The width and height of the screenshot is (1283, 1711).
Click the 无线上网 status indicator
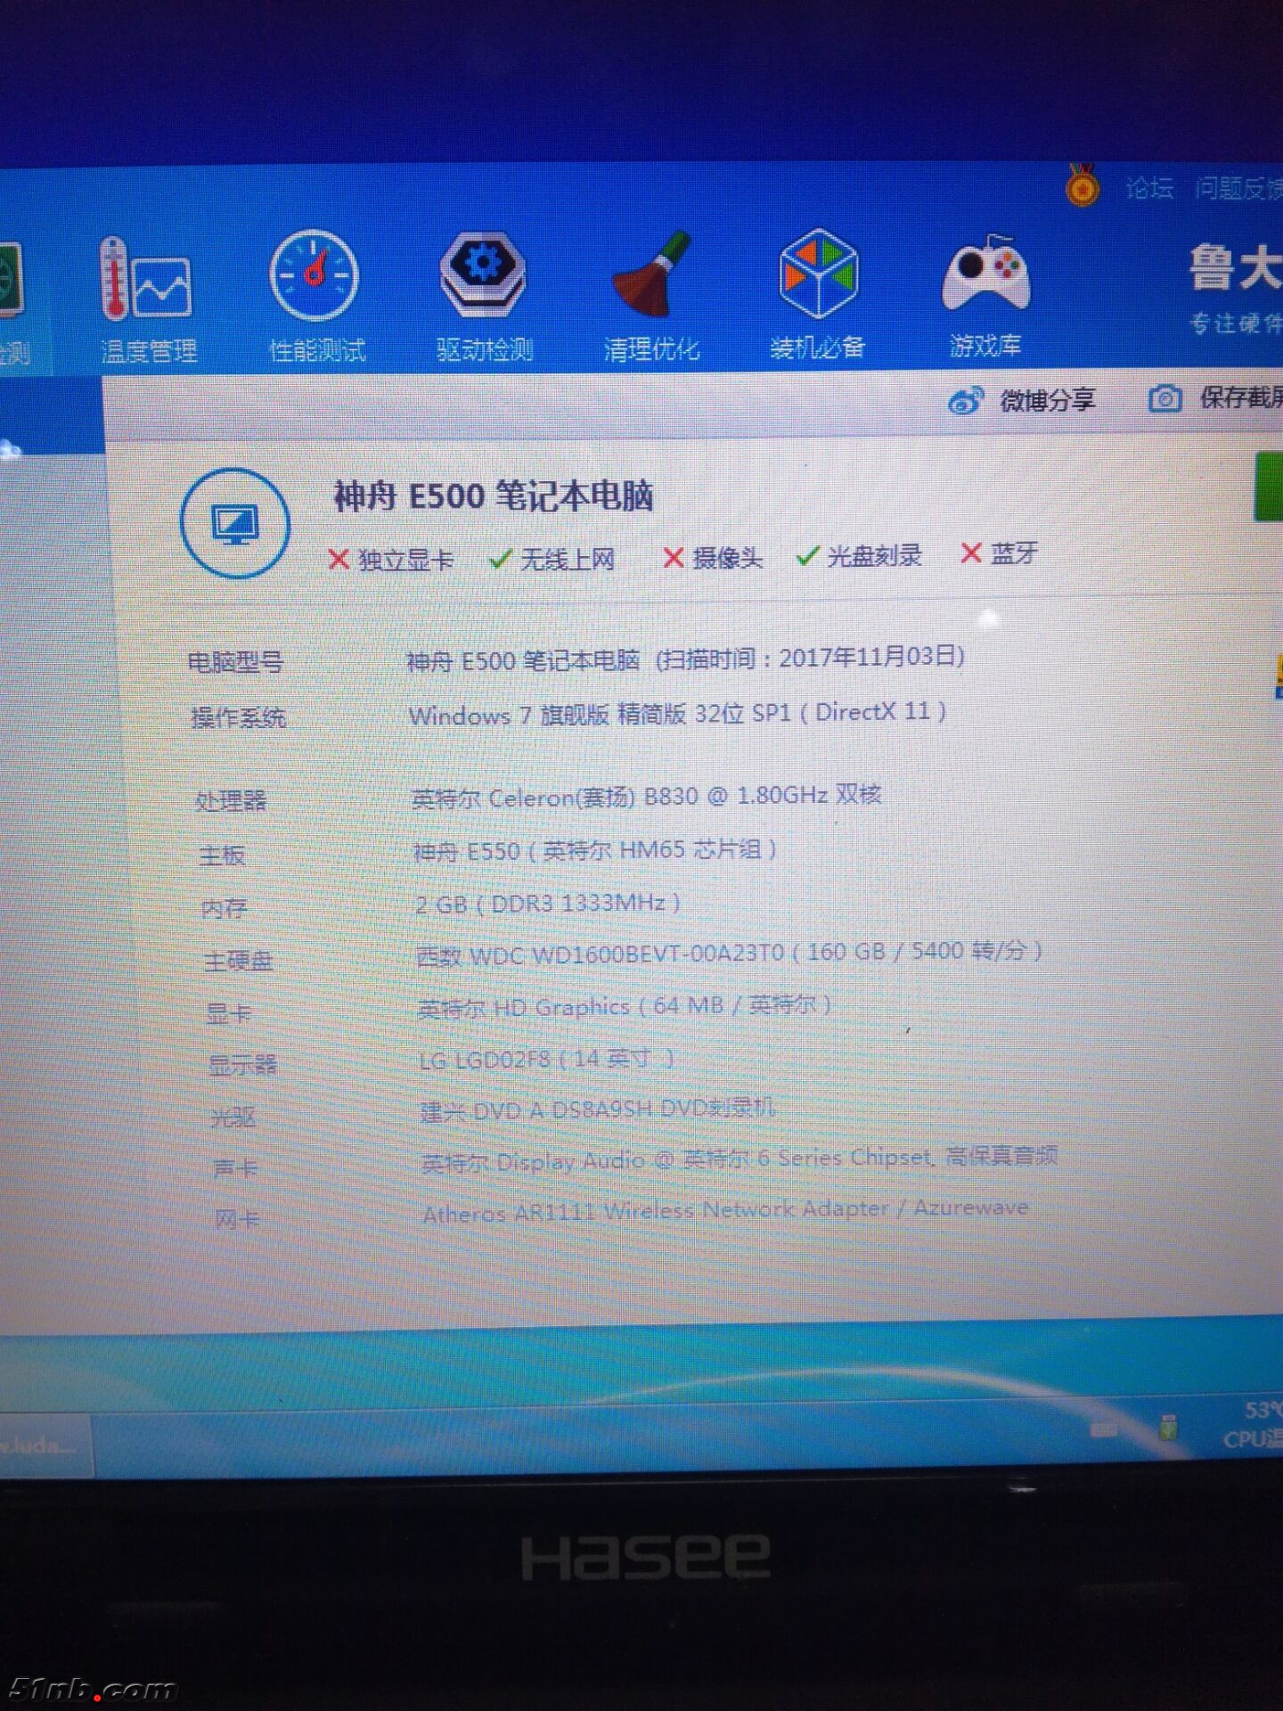552,559
